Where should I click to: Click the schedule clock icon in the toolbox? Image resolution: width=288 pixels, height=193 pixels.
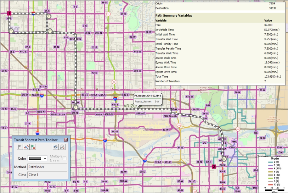pos(62,147)
